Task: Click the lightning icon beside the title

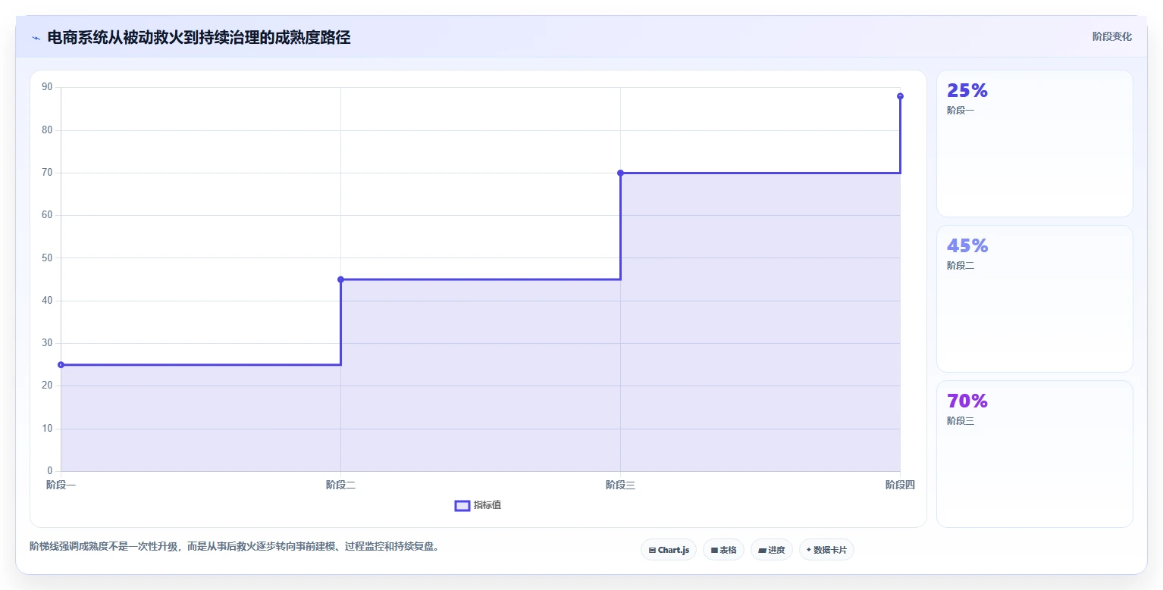Action: coord(36,38)
